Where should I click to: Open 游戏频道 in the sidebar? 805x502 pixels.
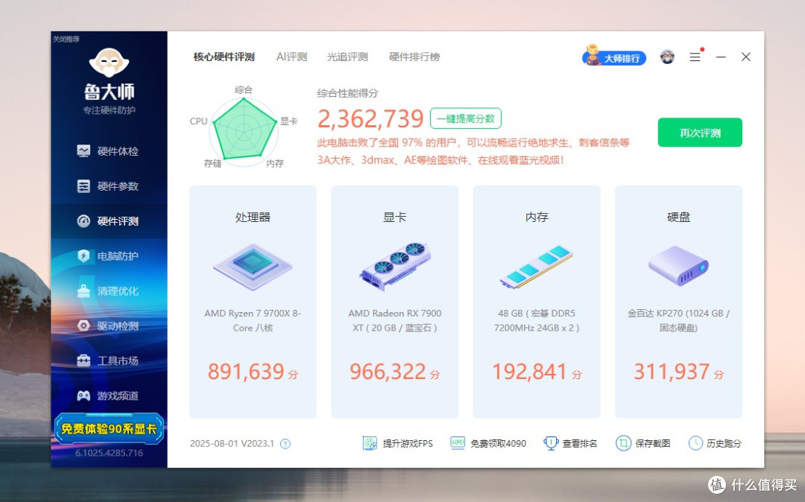pyautogui.click(x=108, y=395)
